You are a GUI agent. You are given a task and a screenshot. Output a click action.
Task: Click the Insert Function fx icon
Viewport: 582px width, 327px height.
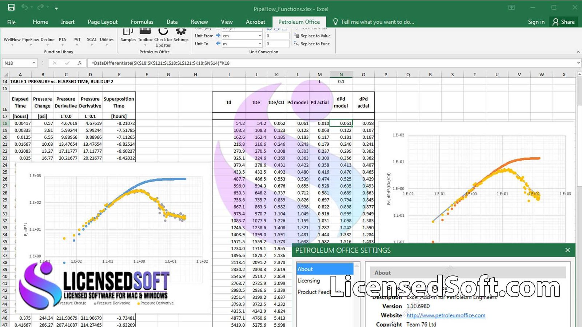click(x=80, y=63)
